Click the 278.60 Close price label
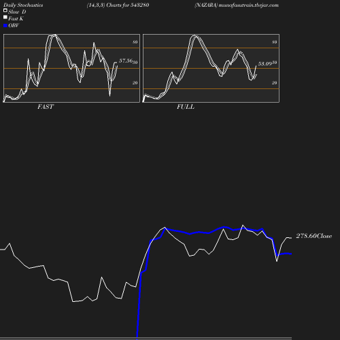This screenshot has width=340, height=340. pyautogui.click(x=314, y=236)
